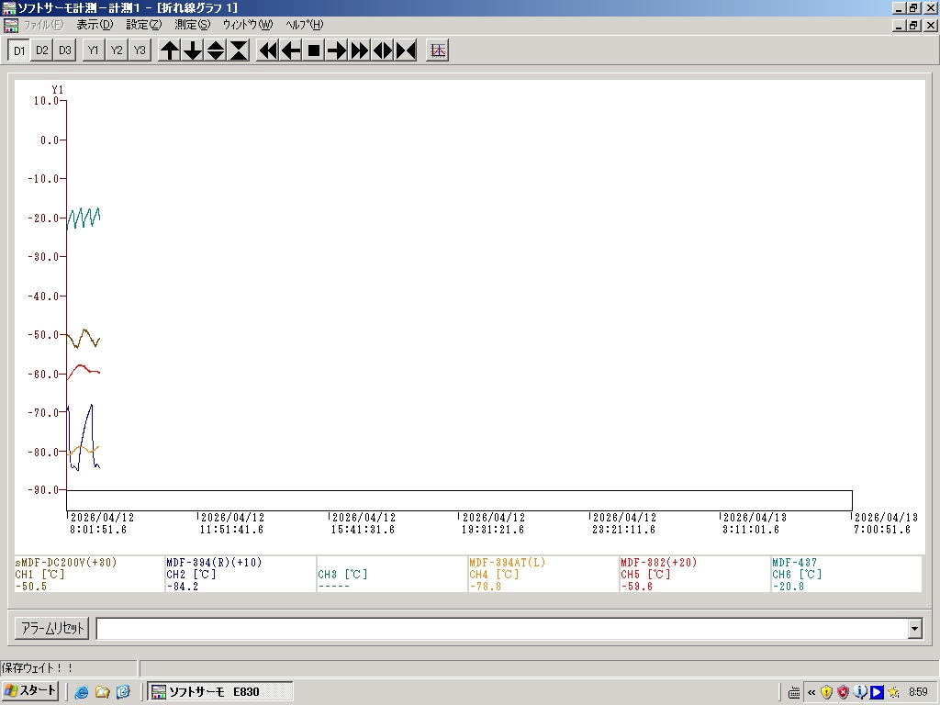Open the 測定(S) measurement menu

coord(192,25)
